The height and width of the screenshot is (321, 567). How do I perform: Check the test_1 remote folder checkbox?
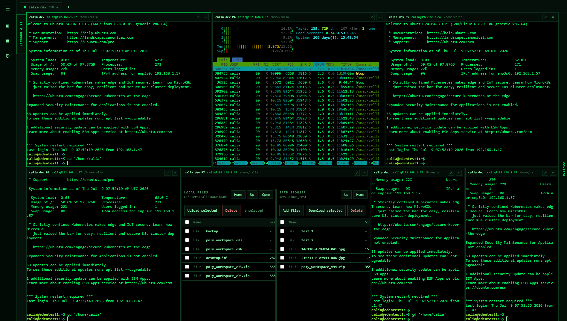[282, 231]
